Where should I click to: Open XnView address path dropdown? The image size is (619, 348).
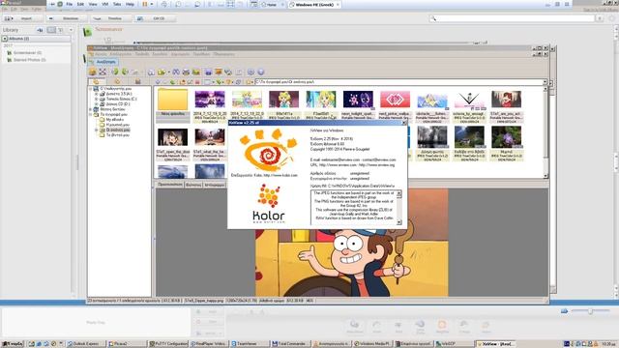[x=545, y=82]
